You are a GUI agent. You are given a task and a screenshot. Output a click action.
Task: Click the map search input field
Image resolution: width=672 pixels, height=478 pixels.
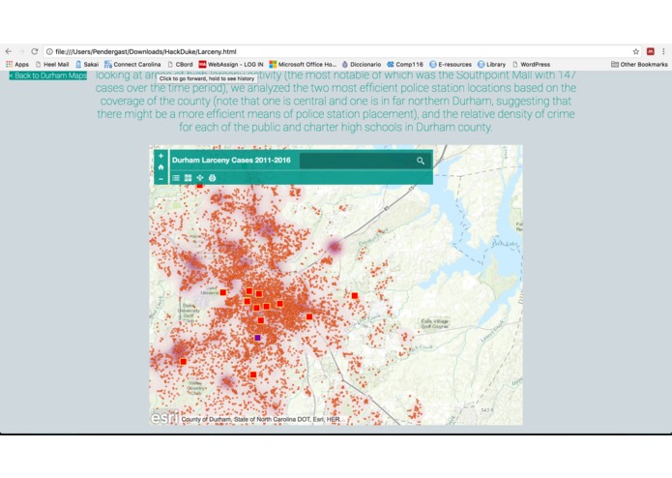click(356, 161)
